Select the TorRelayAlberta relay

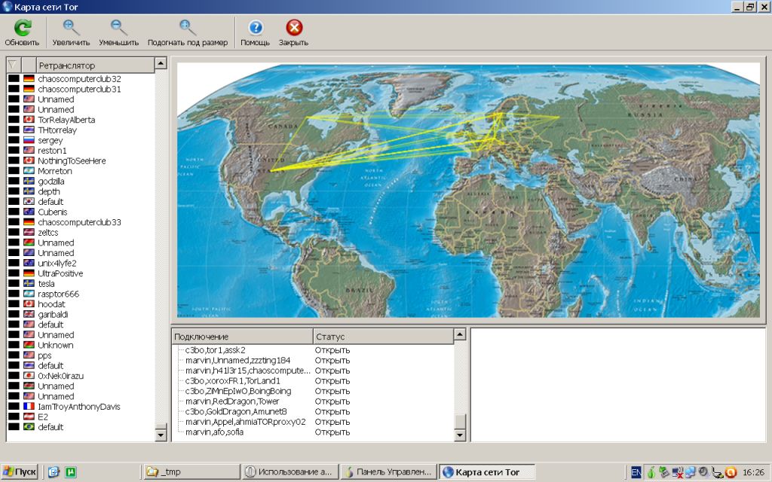pos(66,120)
